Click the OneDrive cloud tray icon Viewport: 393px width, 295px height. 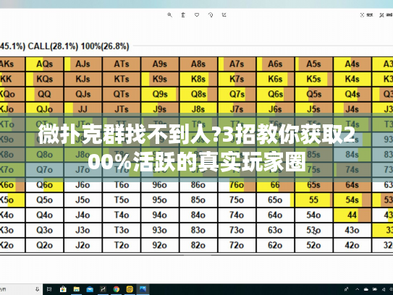point(366,289)
